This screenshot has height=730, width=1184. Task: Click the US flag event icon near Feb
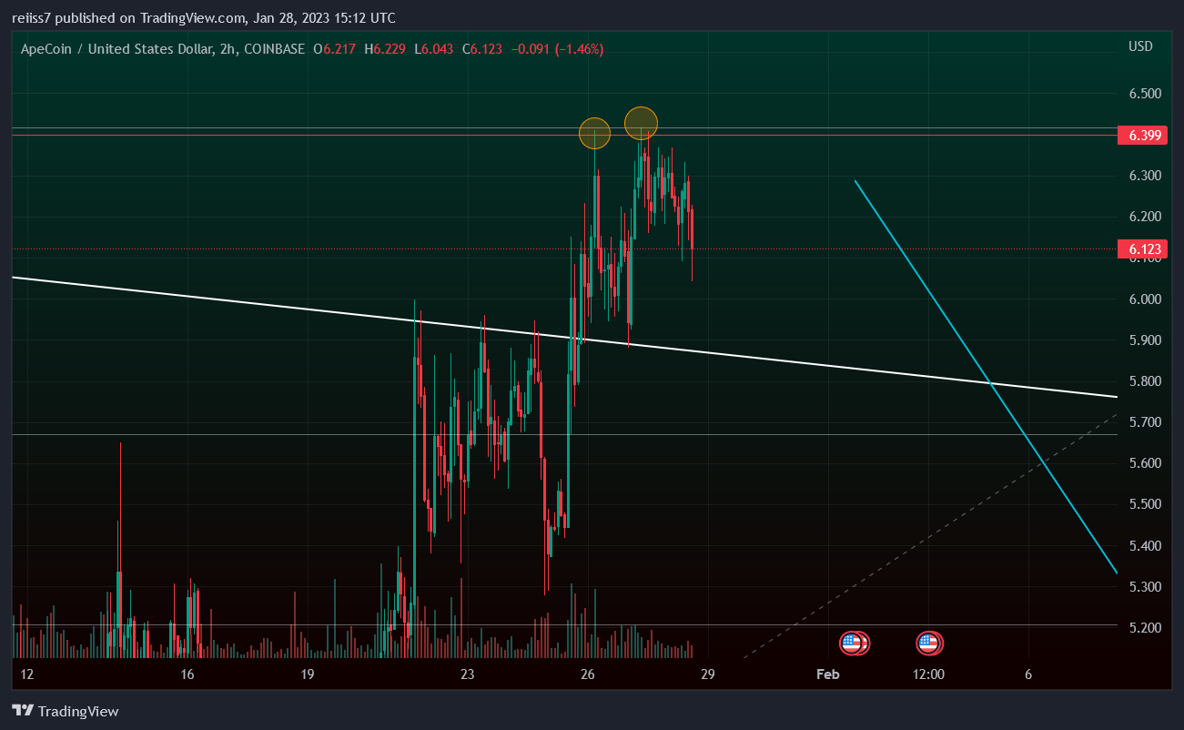click(x=854, y=644)
